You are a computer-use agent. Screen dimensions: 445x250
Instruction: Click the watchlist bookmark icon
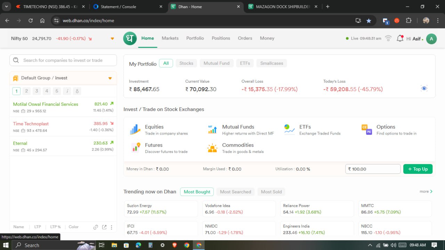pyautogui.click(x=15, y=78)
